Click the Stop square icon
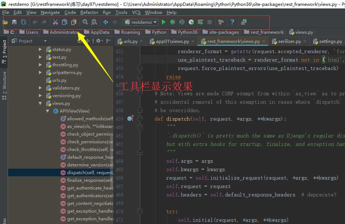This screenshot has width=345, height=224. coord(210,22)
